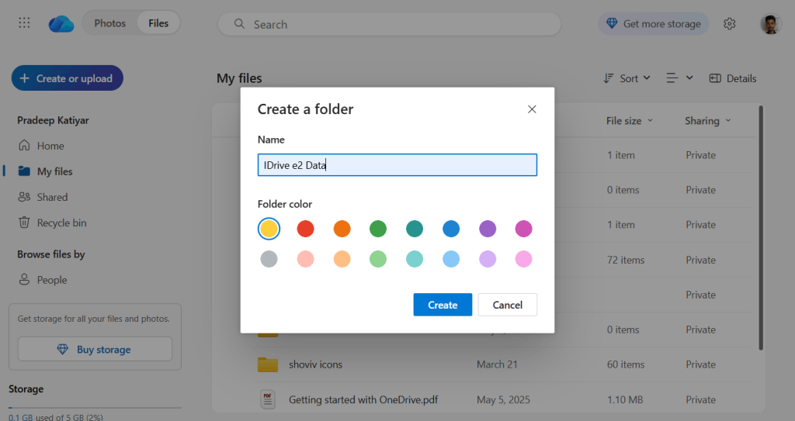Select the light peach folder color

(342, 259)
